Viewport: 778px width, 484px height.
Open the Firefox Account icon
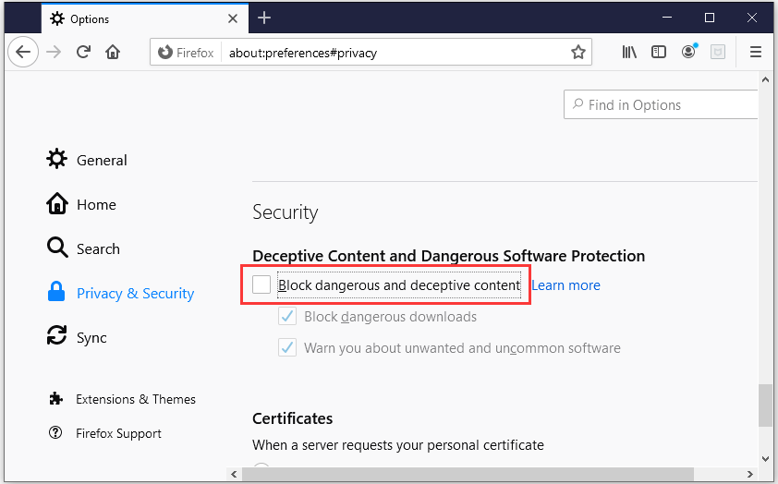click(688, 51)
